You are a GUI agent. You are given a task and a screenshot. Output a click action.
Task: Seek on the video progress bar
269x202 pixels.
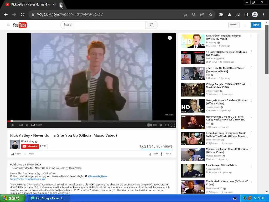91,121
